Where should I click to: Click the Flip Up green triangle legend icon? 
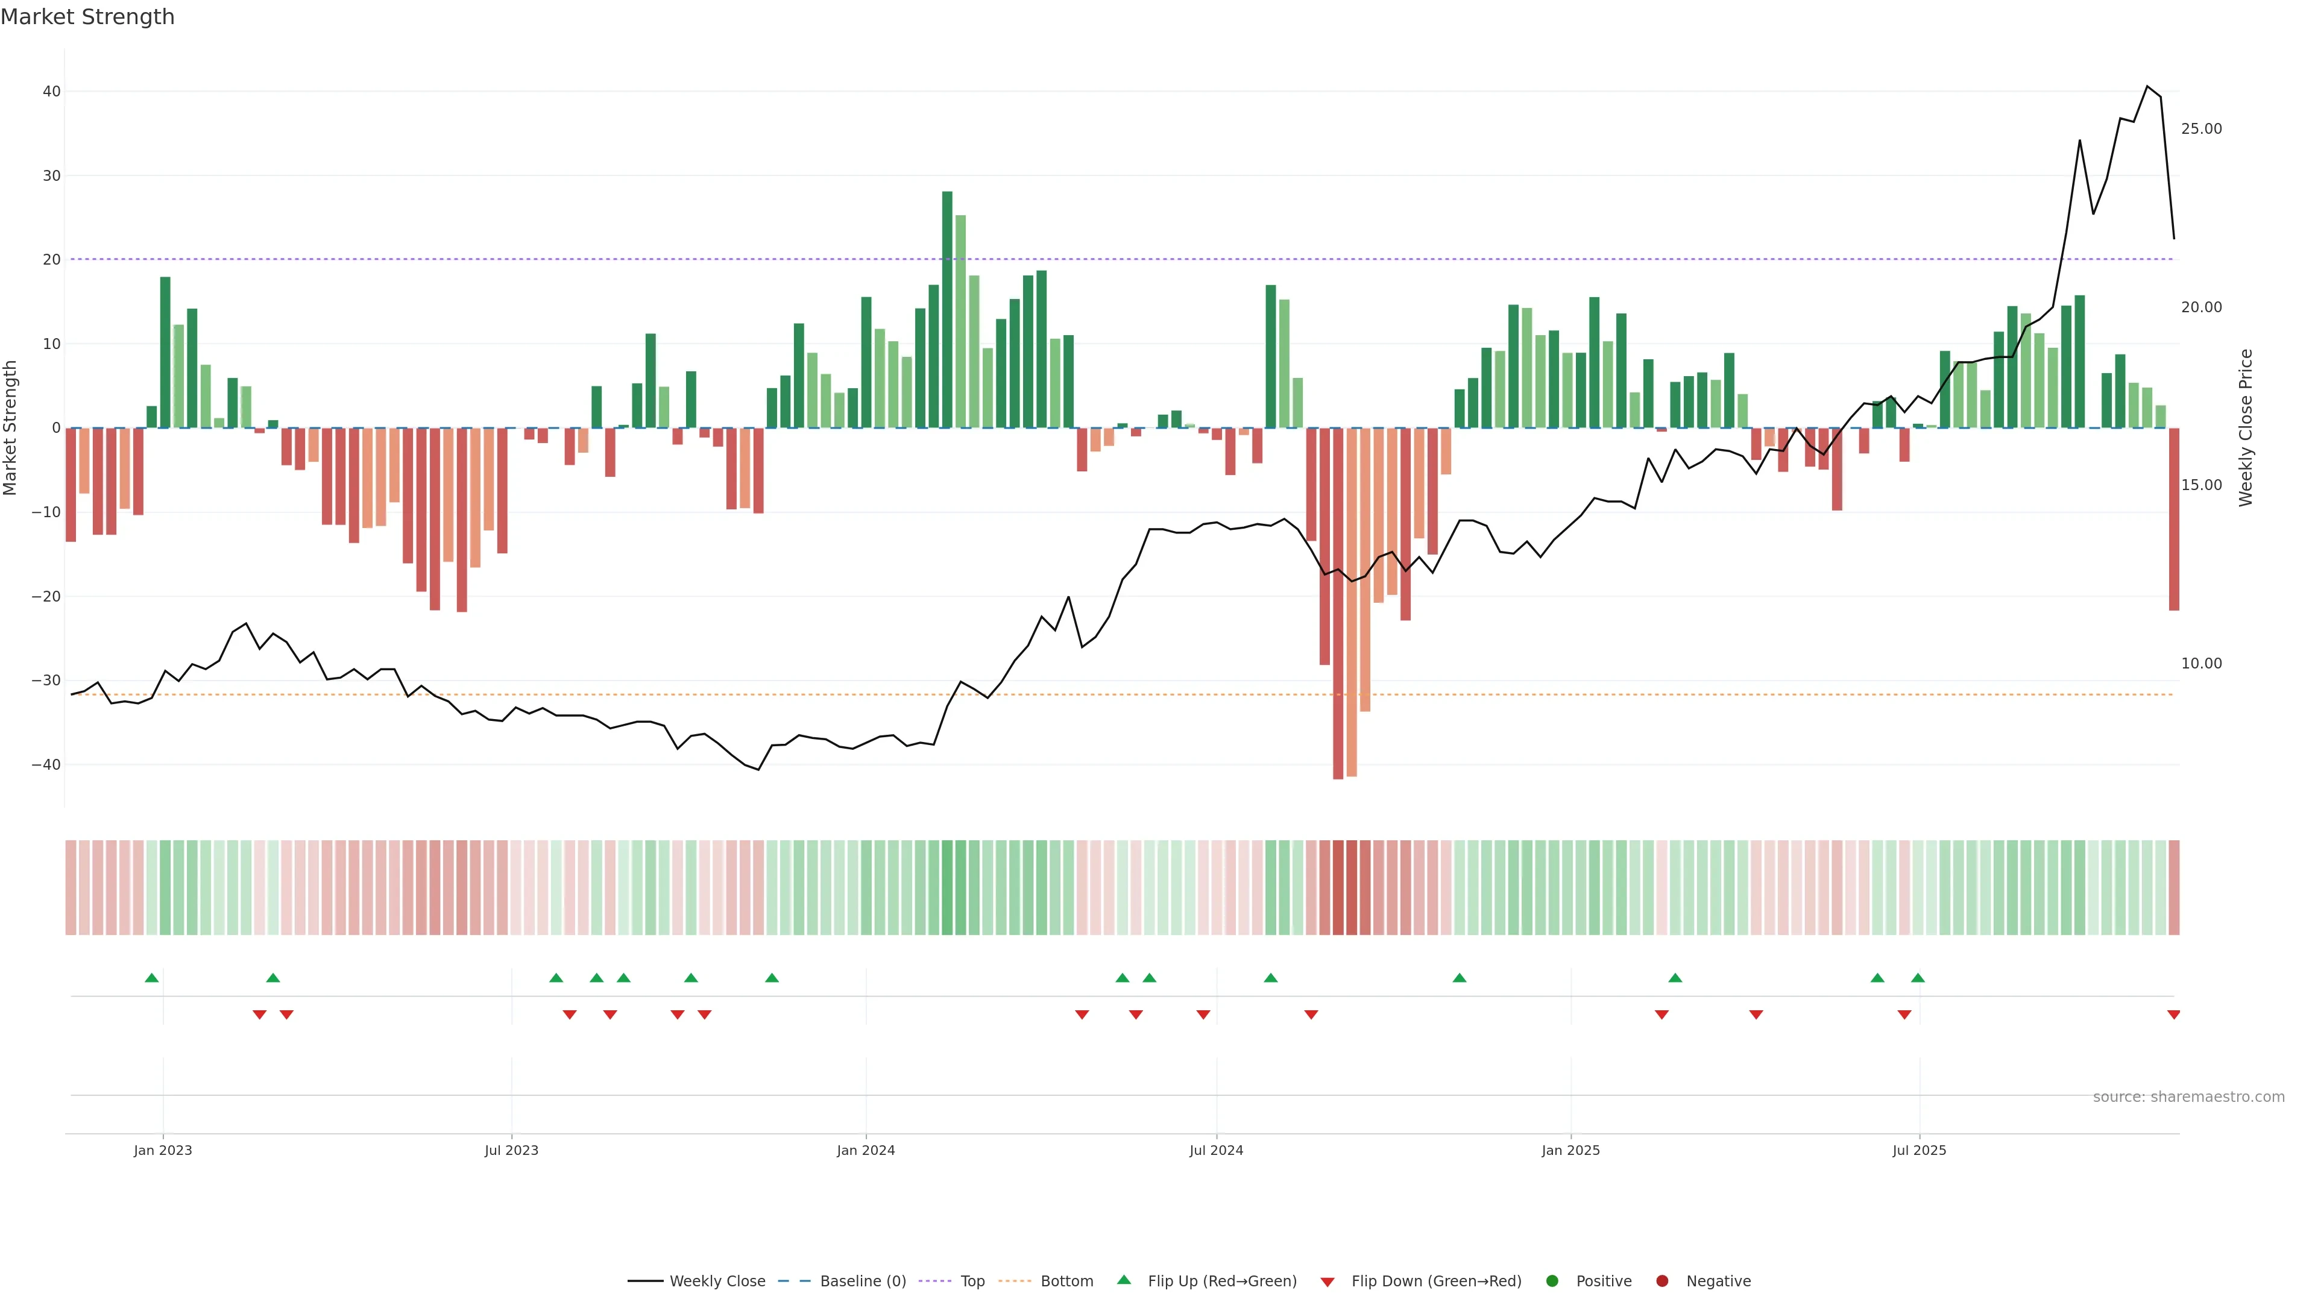click(x=1123, y=1280)
